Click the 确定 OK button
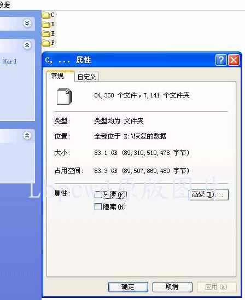This screenshot has height=300, width=245. 128,287
